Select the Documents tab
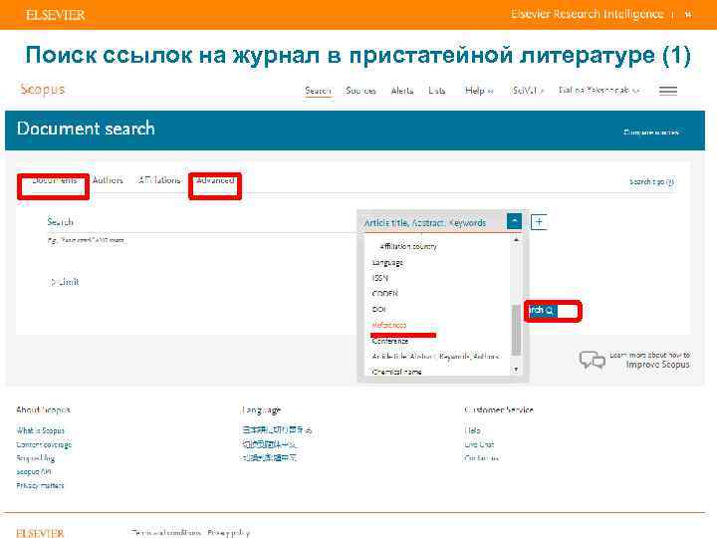This screenshot has width=717, height=538. tap(54, 180)
